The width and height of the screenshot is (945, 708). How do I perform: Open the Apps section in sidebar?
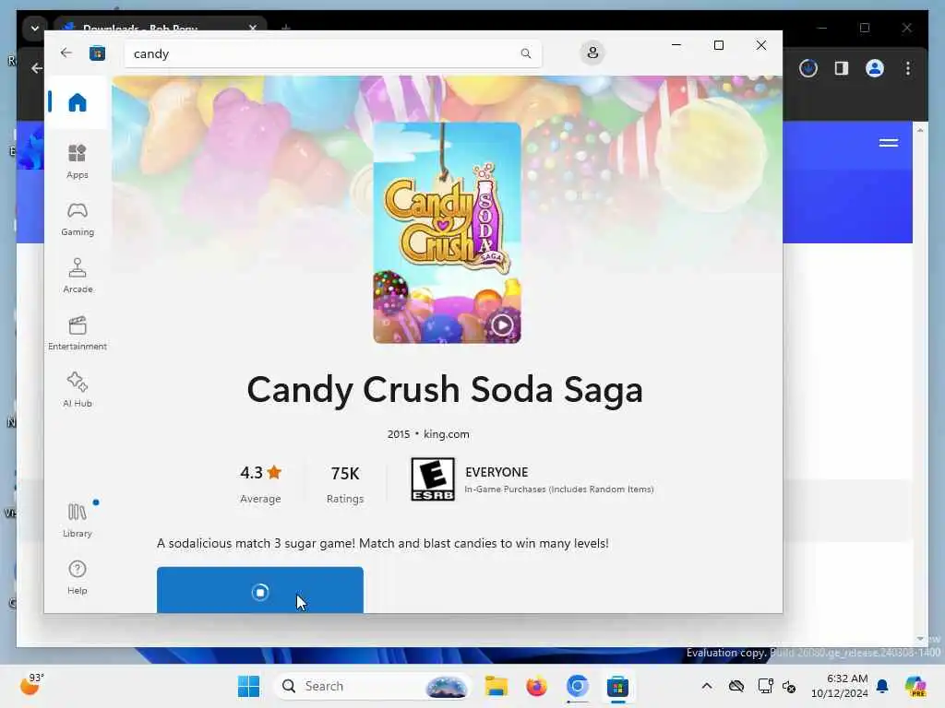[78, 161]
